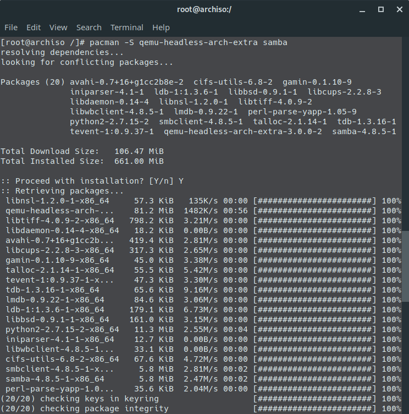Click tdb-1.3.16-1-x86_64 download row name
Screen dimensions: 409x414
pyautogui.click(x=52, y=290)
